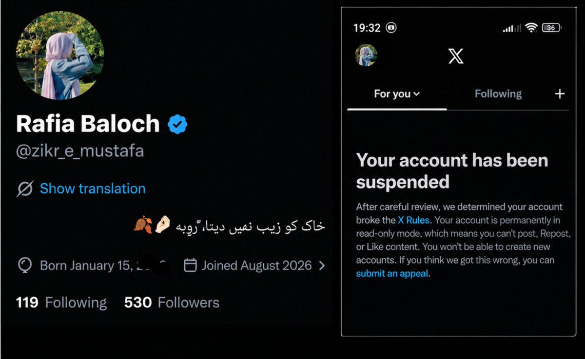This screenshot has height=359, width=585.
Task: Open the X Rules link
Action: [414, 220]
